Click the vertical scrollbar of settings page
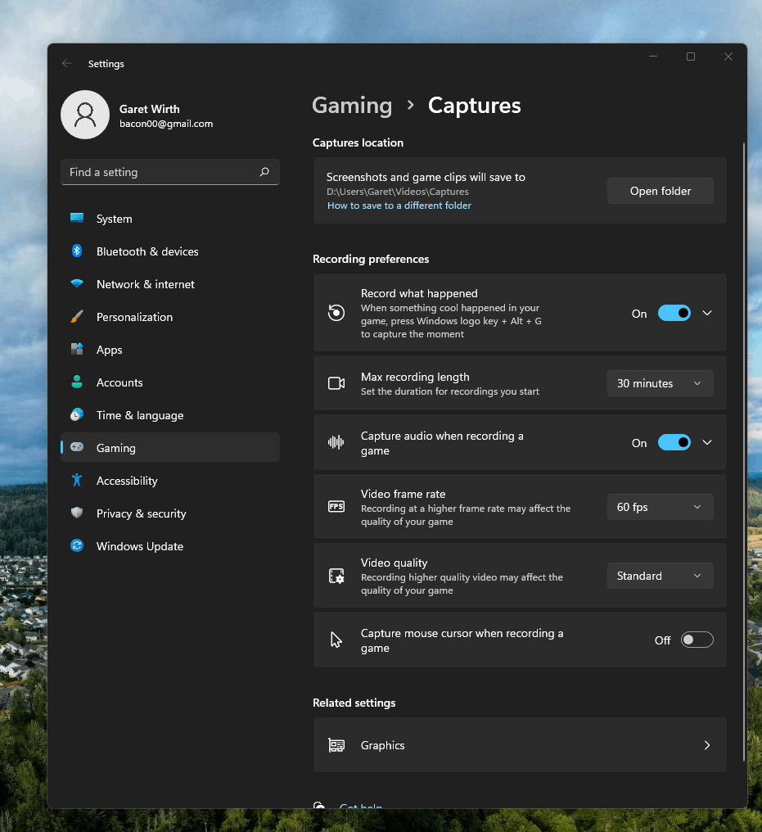762x832 pixels. point(744,450)
